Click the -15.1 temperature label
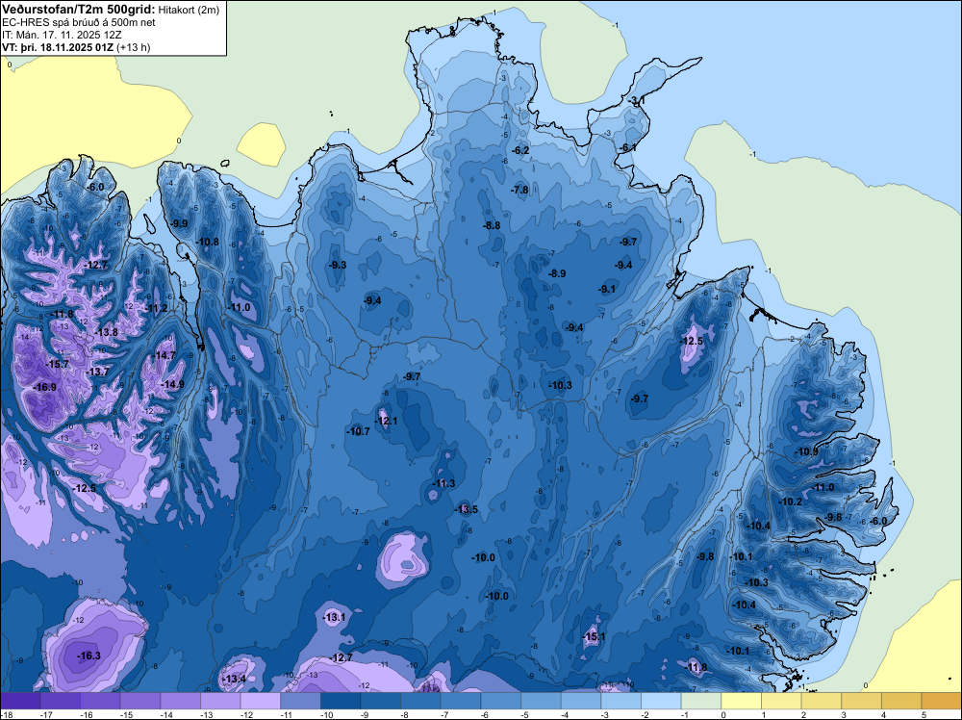Image resolution: width=962 pixels, height=720 pixels. [594, 636]
